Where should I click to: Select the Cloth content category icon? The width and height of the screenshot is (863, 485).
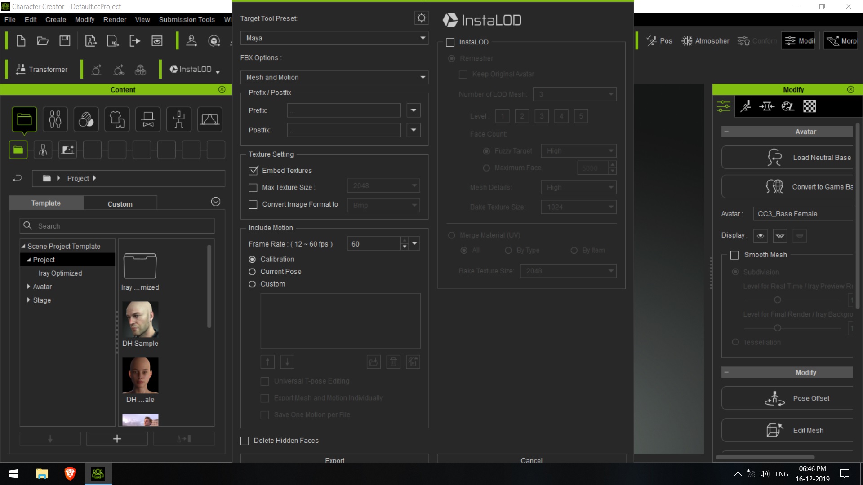pos(117,119)
